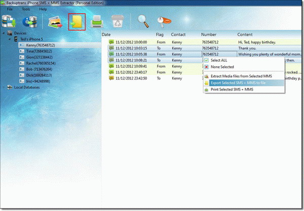Sort by the Date column header
The height and width of the screenshot is (211, 304).
(106, 34)
